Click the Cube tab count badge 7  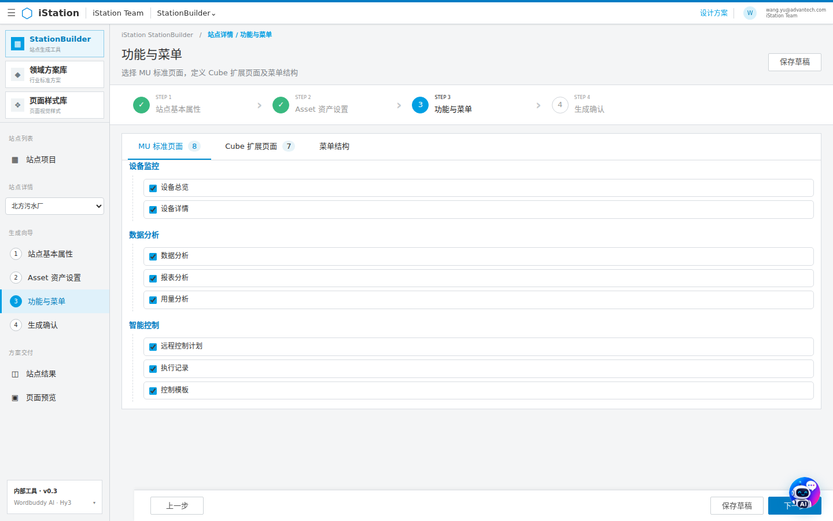[x=289, y=146]
